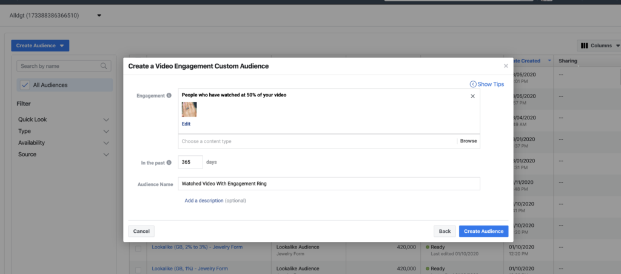Click 'People who have watched at 50%' text
Screen dimensions: 621x274
pyautogui.click(x=234, y=95)
